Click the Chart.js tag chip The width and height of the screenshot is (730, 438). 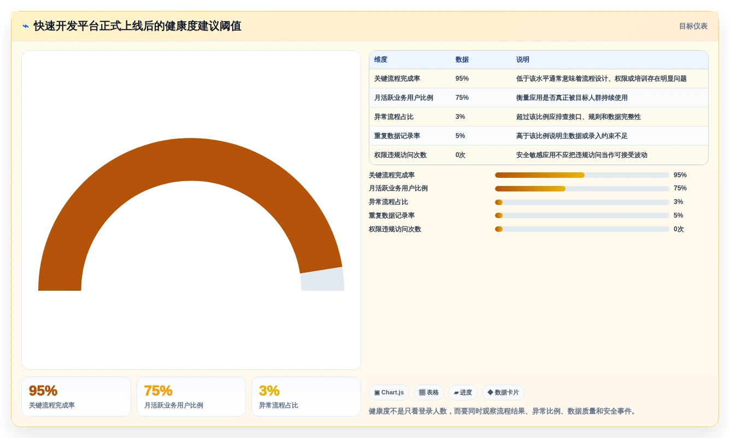[x=389, y=393]
